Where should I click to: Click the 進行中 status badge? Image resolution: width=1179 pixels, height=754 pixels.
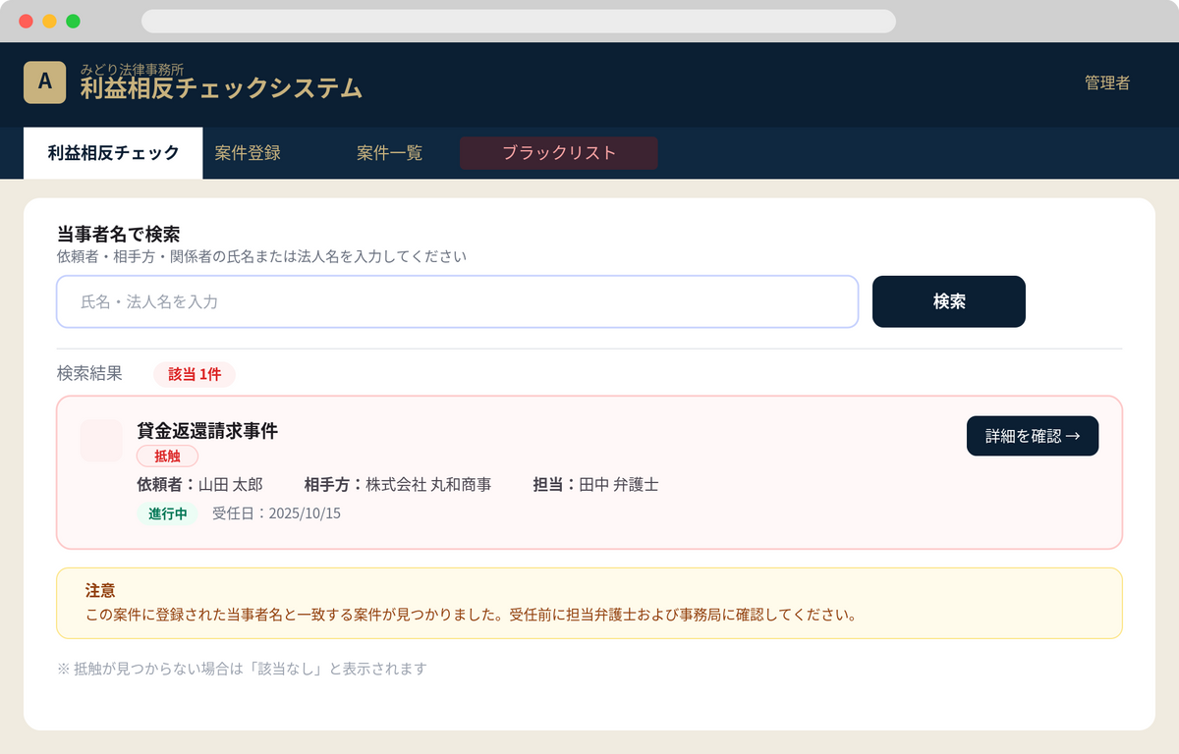pos(167,513)
